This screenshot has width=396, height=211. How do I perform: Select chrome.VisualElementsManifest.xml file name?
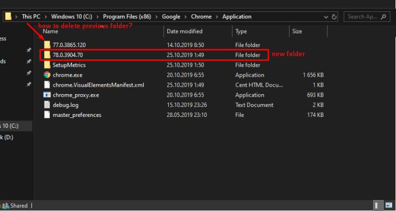click(x=99, y=85)
